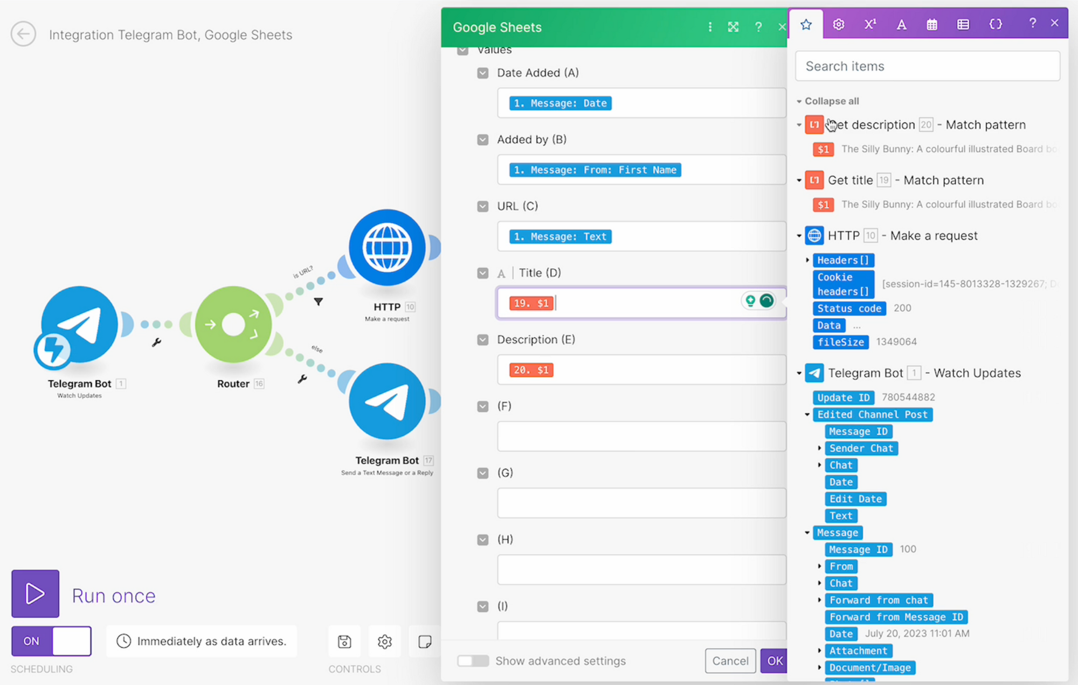Viewport: 1078px width, 685px height.
Task: Click the code brackets icon in panel toolbar
Action: point(994,23)
